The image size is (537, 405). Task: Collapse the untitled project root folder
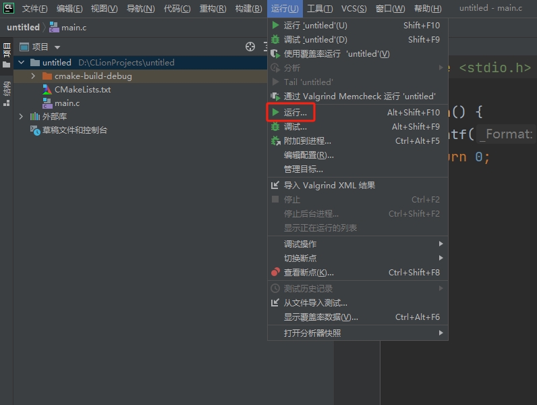point(22,63)
